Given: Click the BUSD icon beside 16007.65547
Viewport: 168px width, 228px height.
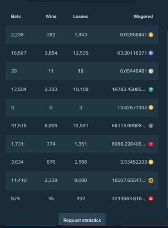Looking at the screenshot, I should 151,180.
